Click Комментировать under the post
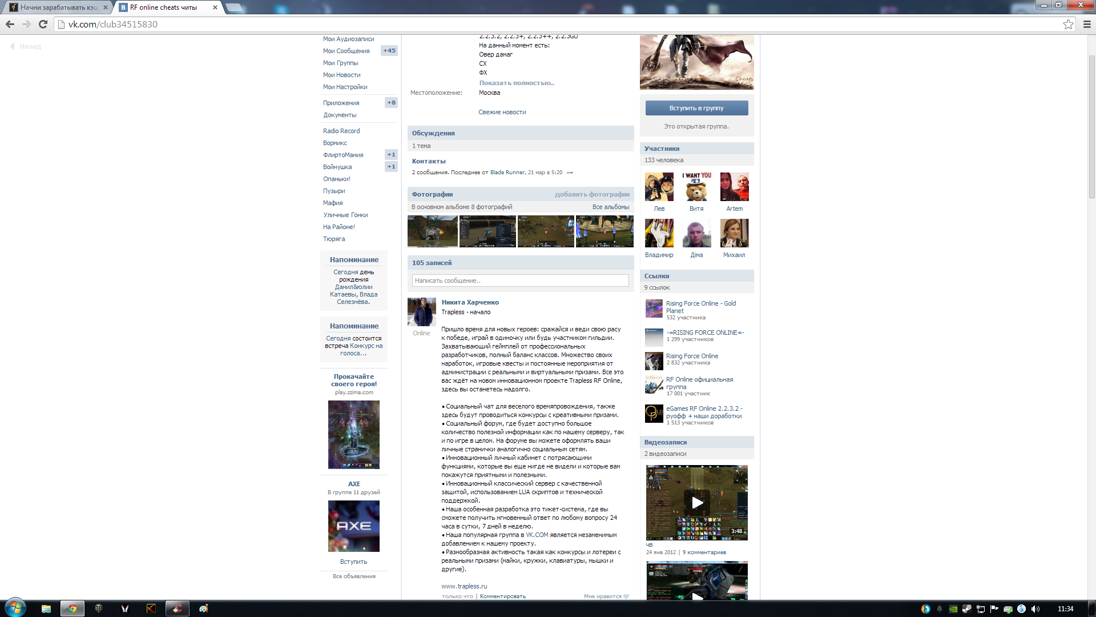This screenshot has width=1096, height=617. click(x=503, y=596)
